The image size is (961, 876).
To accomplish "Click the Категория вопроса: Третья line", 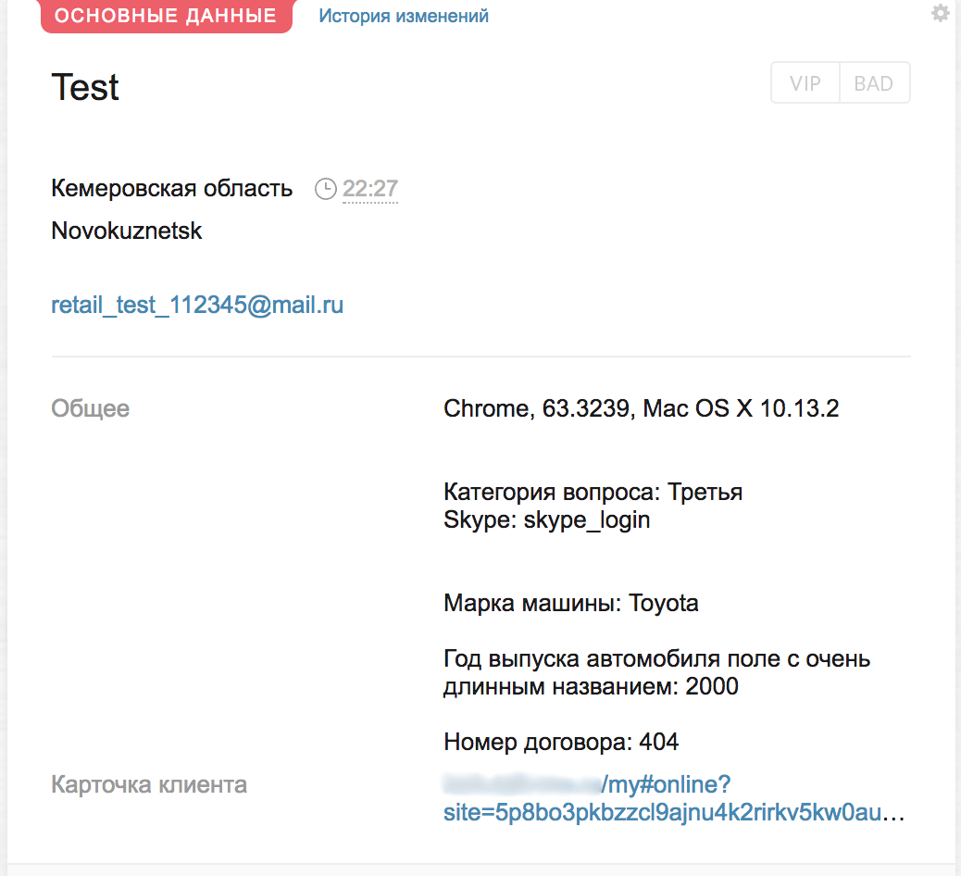I will click(593, 492).
